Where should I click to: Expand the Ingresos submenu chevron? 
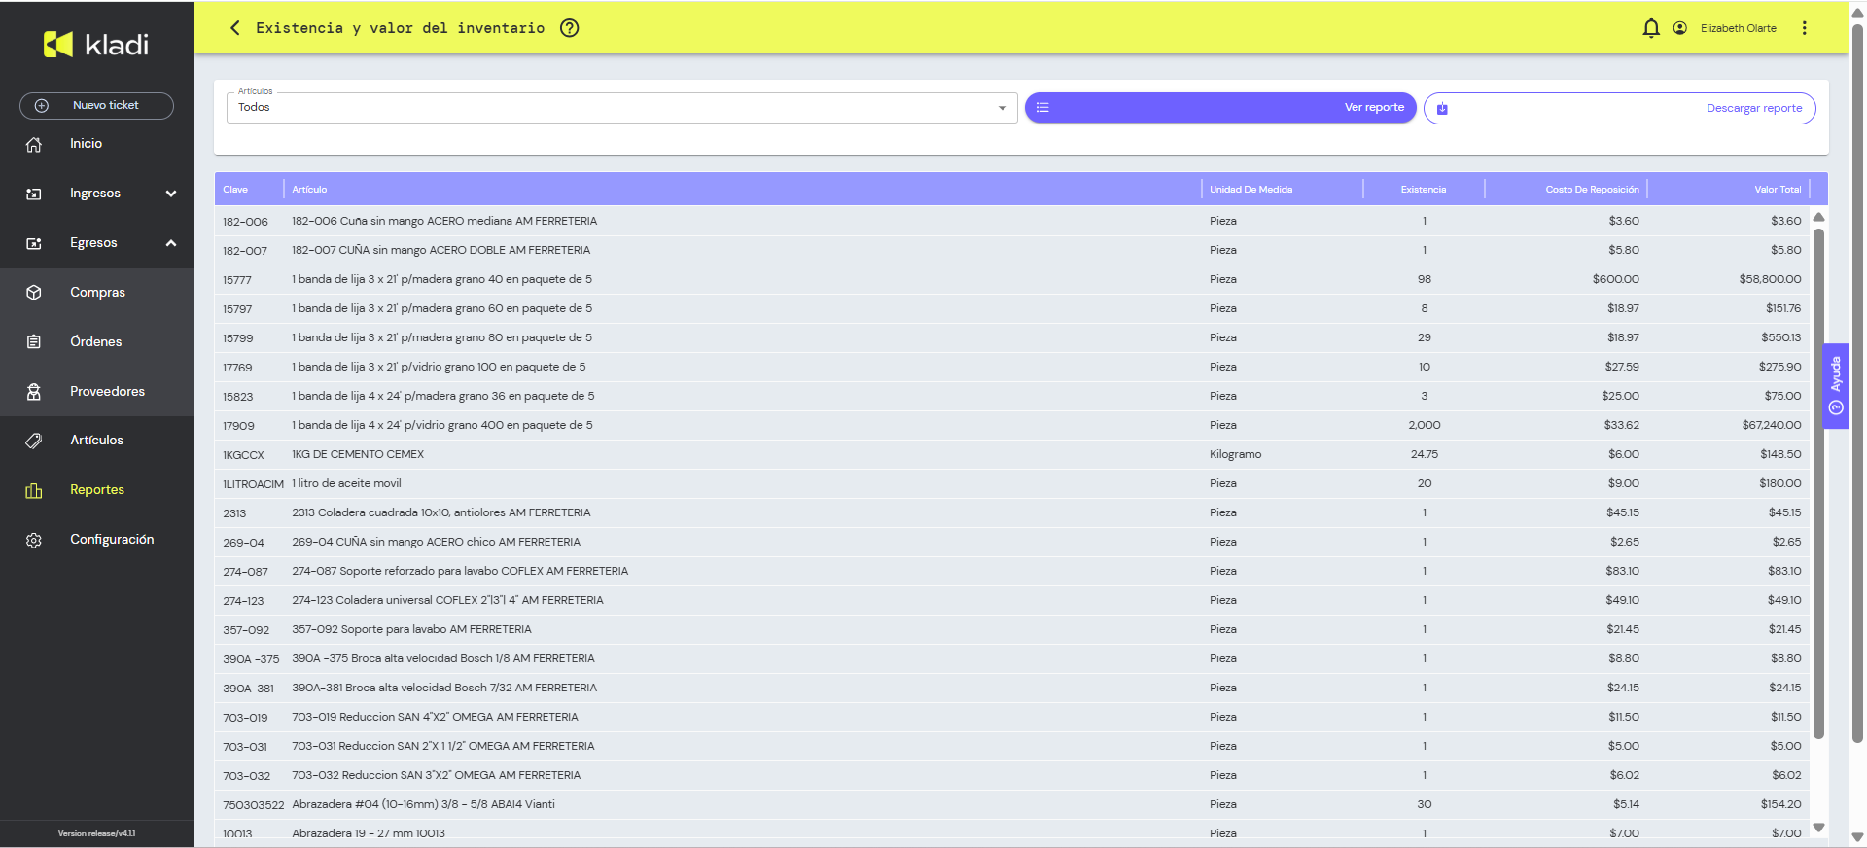[x=171, y=194]
